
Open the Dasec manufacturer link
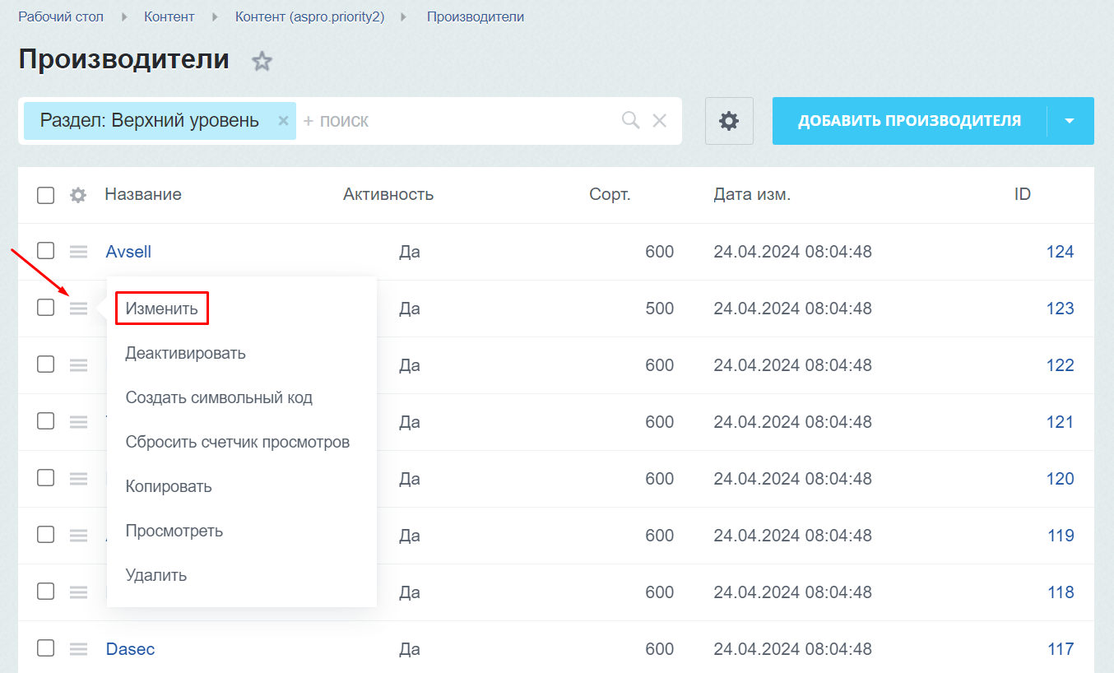coord(130,649)
